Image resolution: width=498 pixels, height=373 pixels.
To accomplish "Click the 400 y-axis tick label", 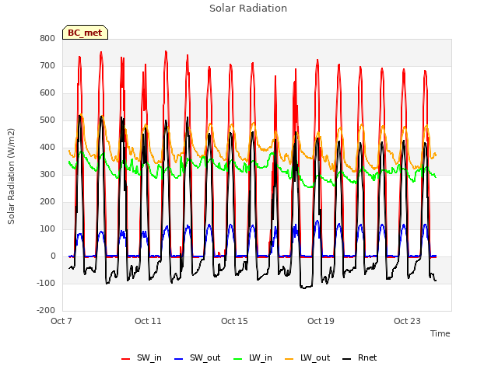I will (47, 147).
